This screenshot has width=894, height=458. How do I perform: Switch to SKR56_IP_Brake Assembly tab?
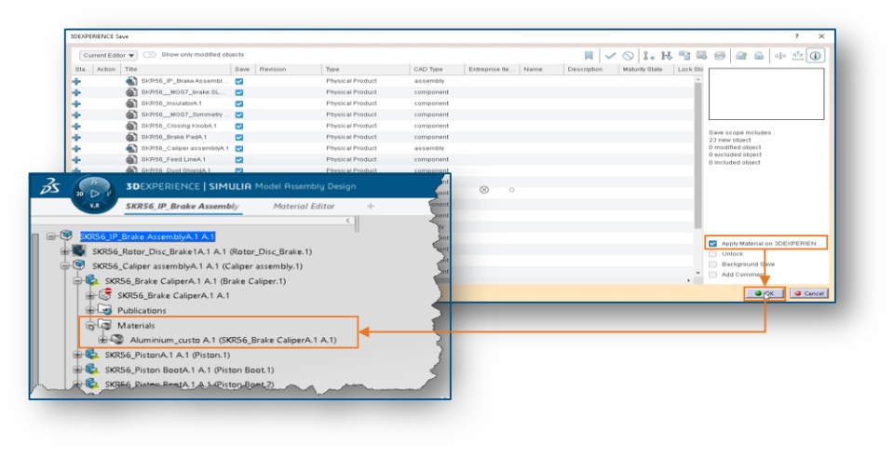pyautogui.click(x=182, y=207)
